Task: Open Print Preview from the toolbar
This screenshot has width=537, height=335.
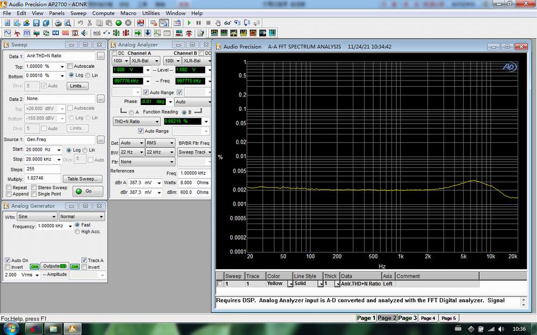Action: [x=68, y=23]
